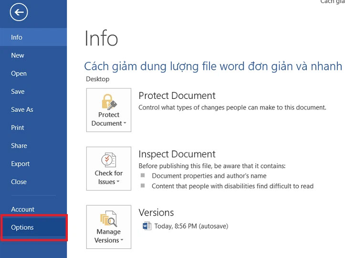345x258 pixels.
Task: Click the back arrow circle icon
Action: coord(19,13)
